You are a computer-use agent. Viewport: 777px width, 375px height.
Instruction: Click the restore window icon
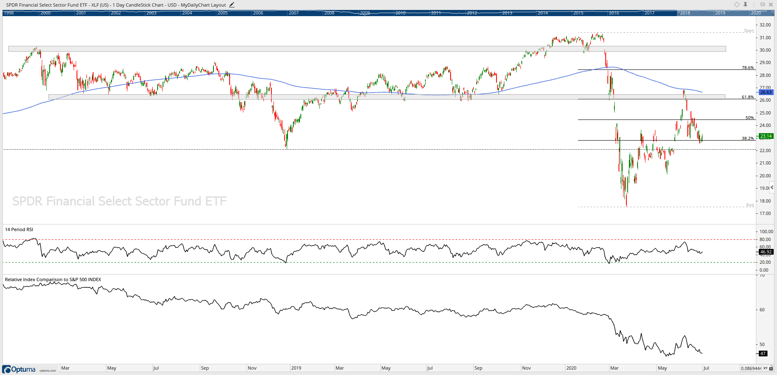pyautogui.click(x=763, y=5)
